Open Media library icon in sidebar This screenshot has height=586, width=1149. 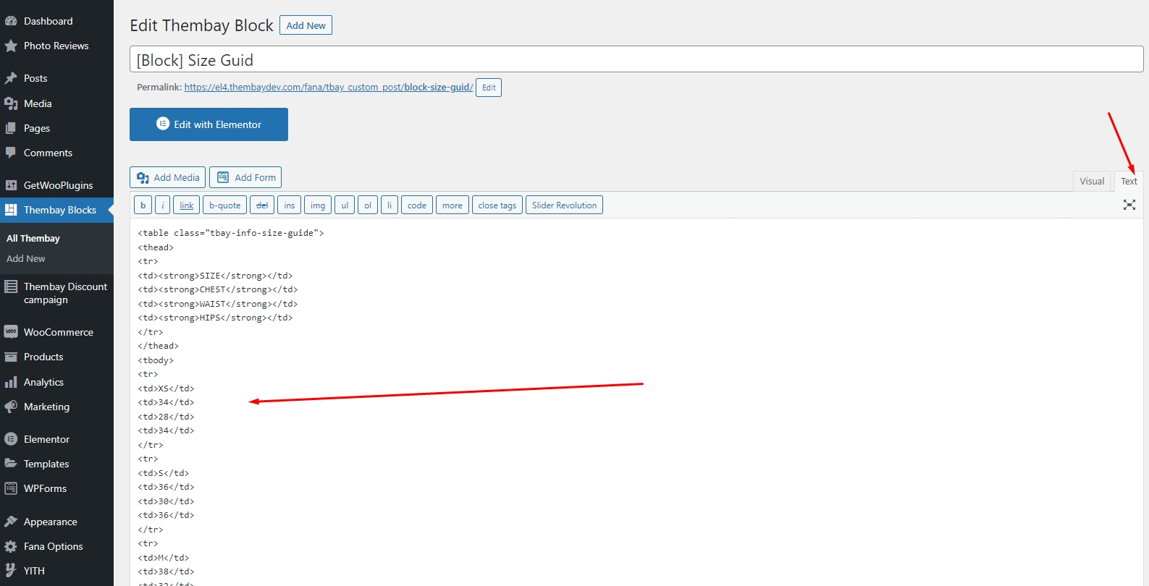pyautogui.click(x=11, y=103)
